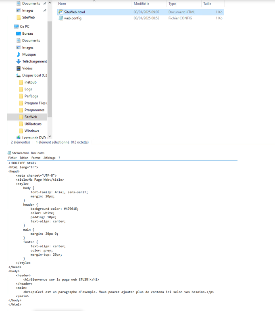Click the navigation pane scroll up arrow
275x311 pixels.
[50, 3]
